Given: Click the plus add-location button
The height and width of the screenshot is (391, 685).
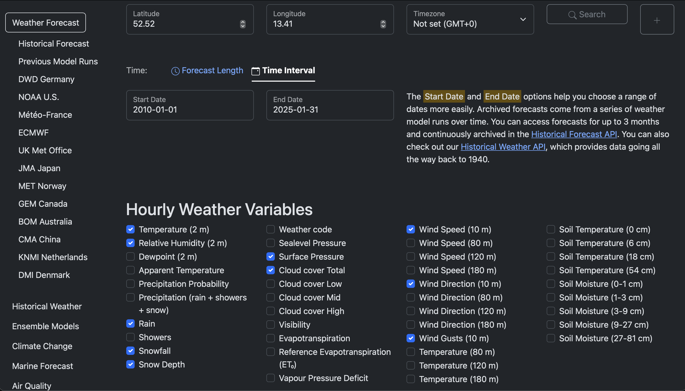Looking at the screenshot, I should 657,19.
